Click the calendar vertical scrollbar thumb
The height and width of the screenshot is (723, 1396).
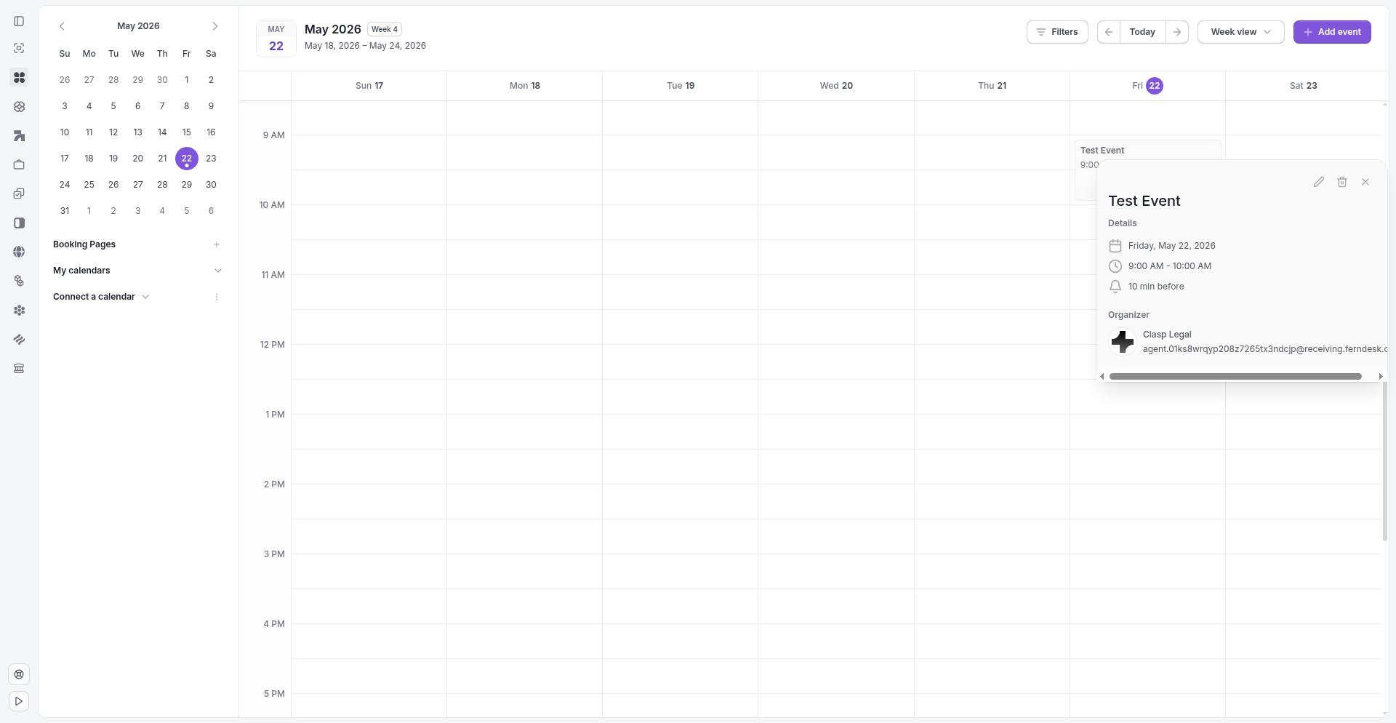point(1384,461)
